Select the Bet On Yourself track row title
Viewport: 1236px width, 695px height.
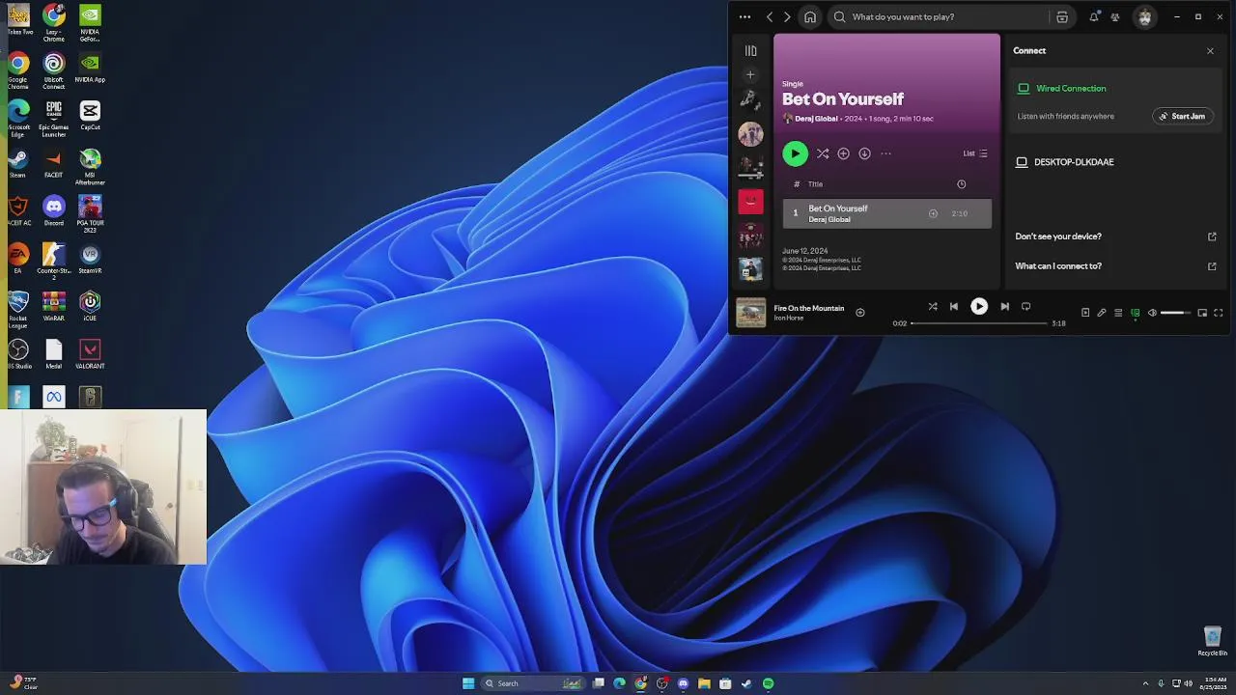(837, 208)
